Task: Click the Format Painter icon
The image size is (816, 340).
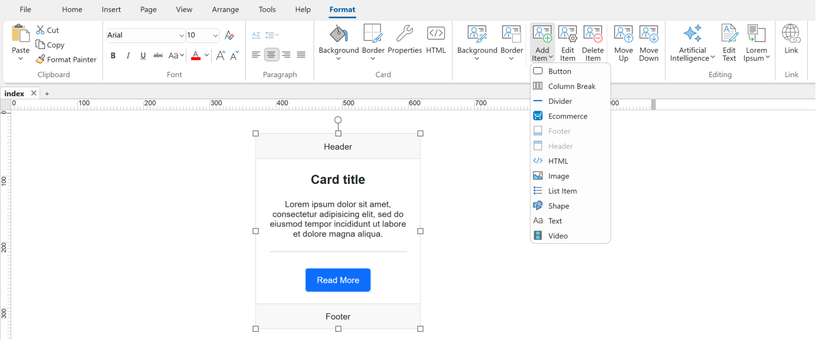Action: [x=41, y=60]
